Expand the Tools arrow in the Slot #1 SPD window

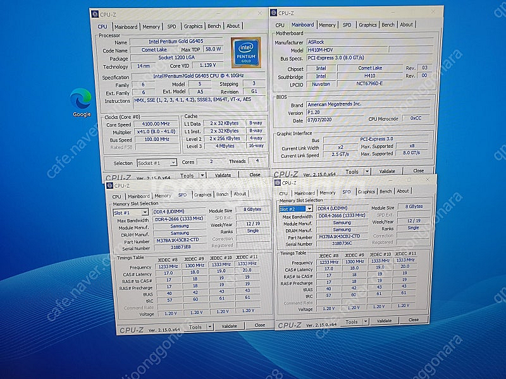pyautogui.click(x=210, y=327)
